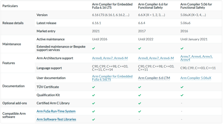
Task: Select language support cell ending with C++14
Action: click(x=110, y=68)
